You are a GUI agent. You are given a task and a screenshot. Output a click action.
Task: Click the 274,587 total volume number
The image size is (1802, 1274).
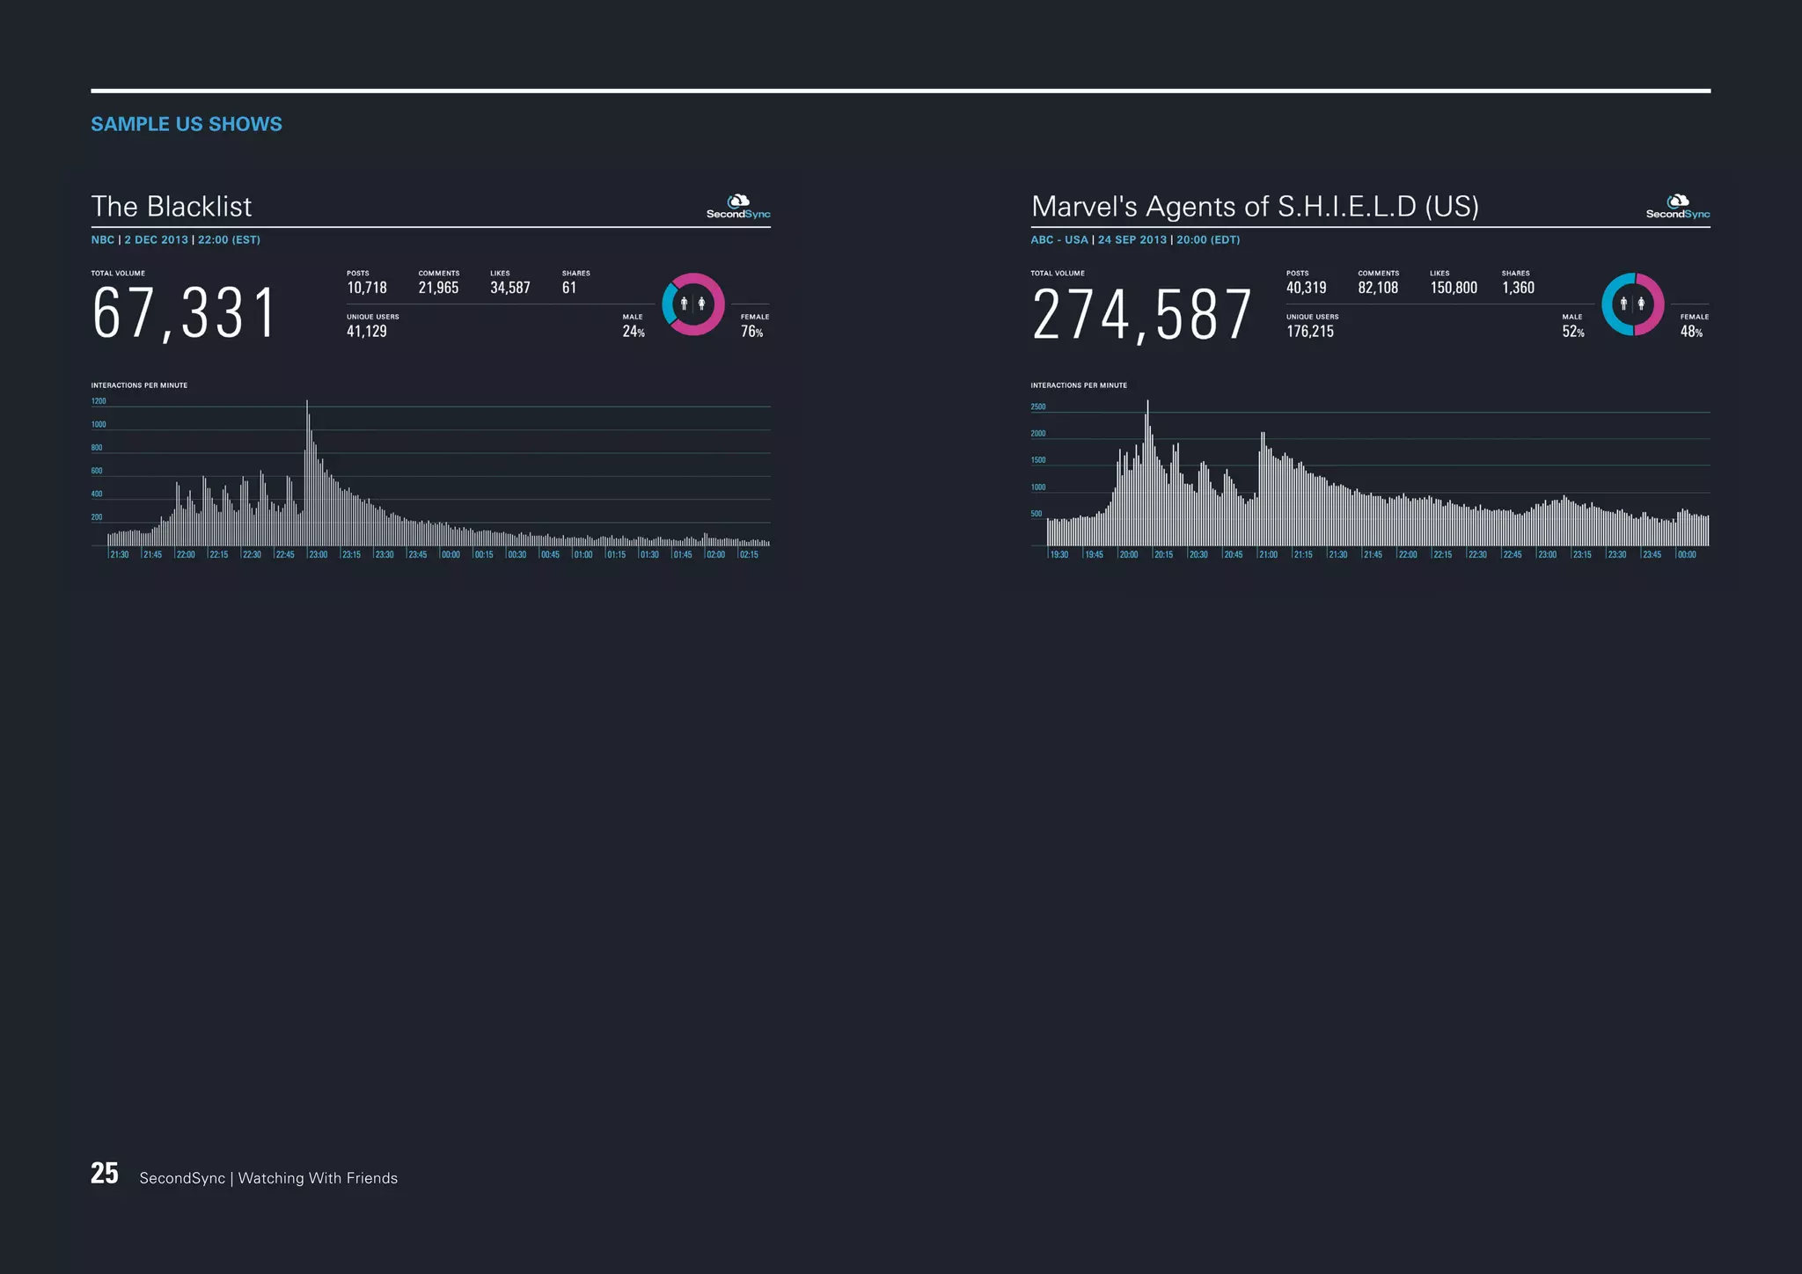coord(1142,314)
